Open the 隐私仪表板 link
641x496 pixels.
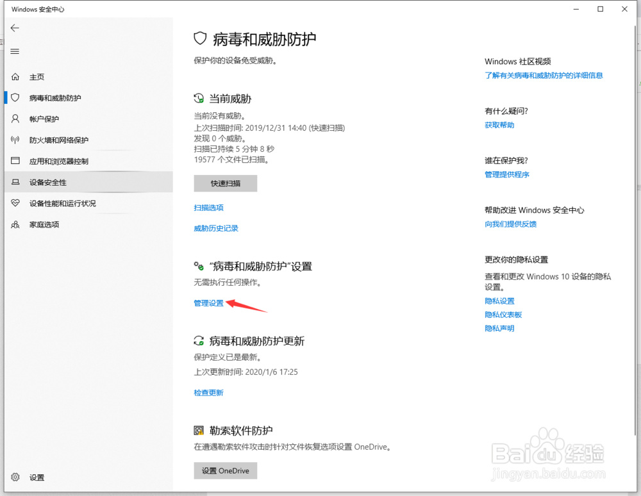(503, 315)
